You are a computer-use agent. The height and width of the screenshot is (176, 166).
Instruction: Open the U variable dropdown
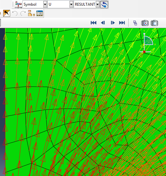pyautogui.click(x=71, y=4)
